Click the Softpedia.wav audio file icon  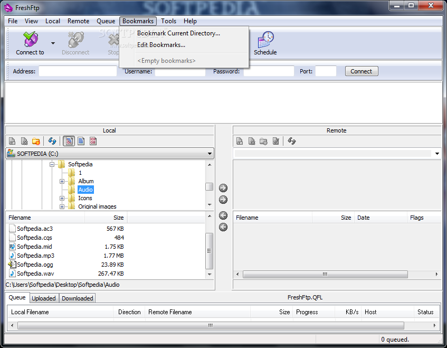point(12,274)
